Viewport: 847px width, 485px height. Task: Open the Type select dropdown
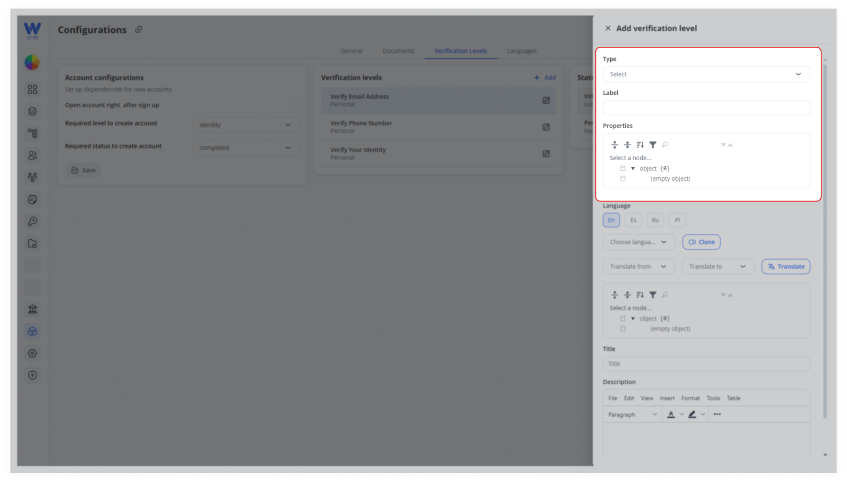point(706,74)
